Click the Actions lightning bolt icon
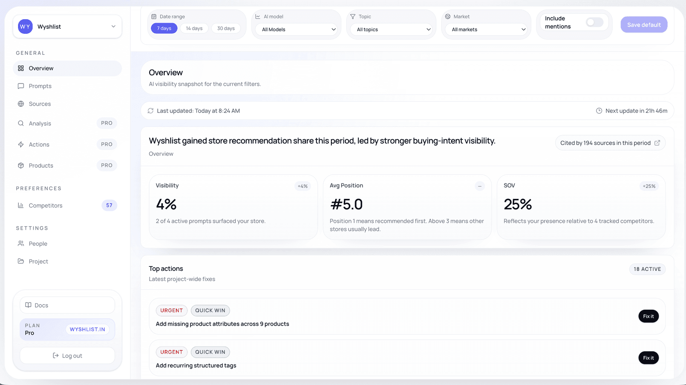The width and height of the screenshot is (686, 385). (21, 145)
